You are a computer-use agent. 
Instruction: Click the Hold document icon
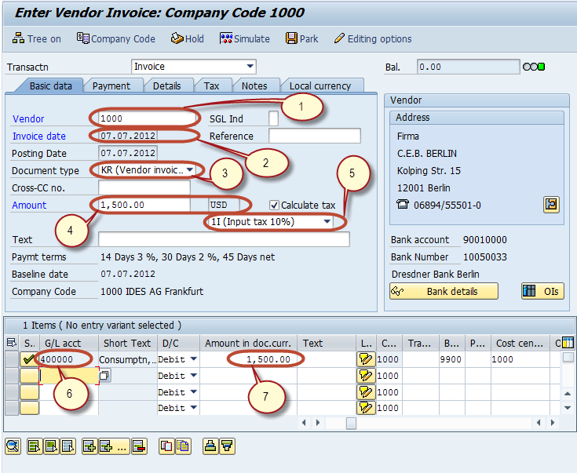tap(187, 38)
